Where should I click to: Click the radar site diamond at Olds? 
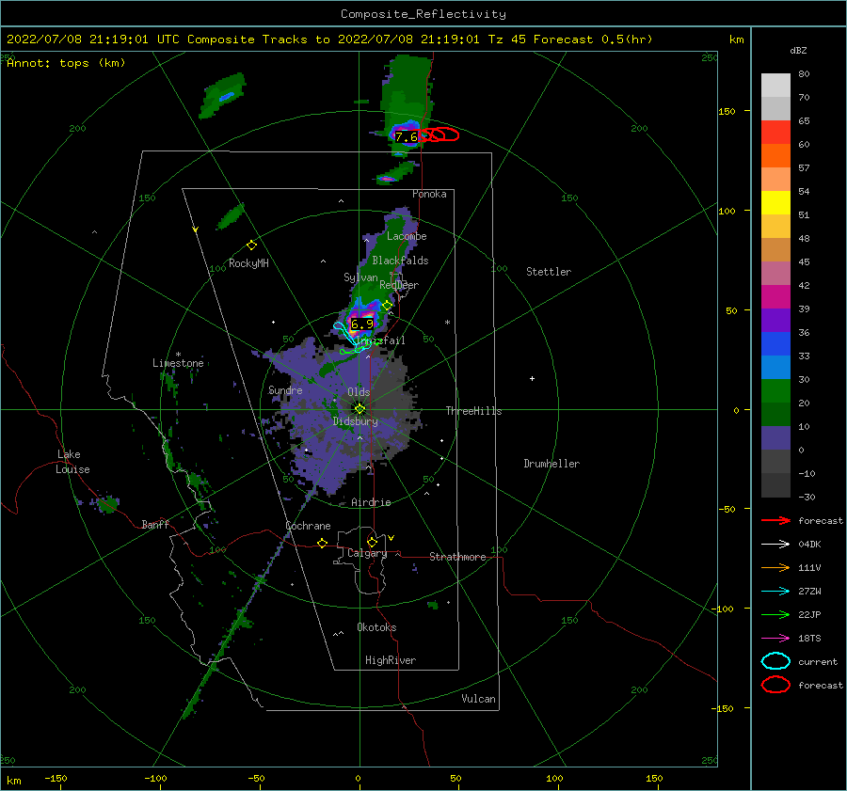click(360, 409)
